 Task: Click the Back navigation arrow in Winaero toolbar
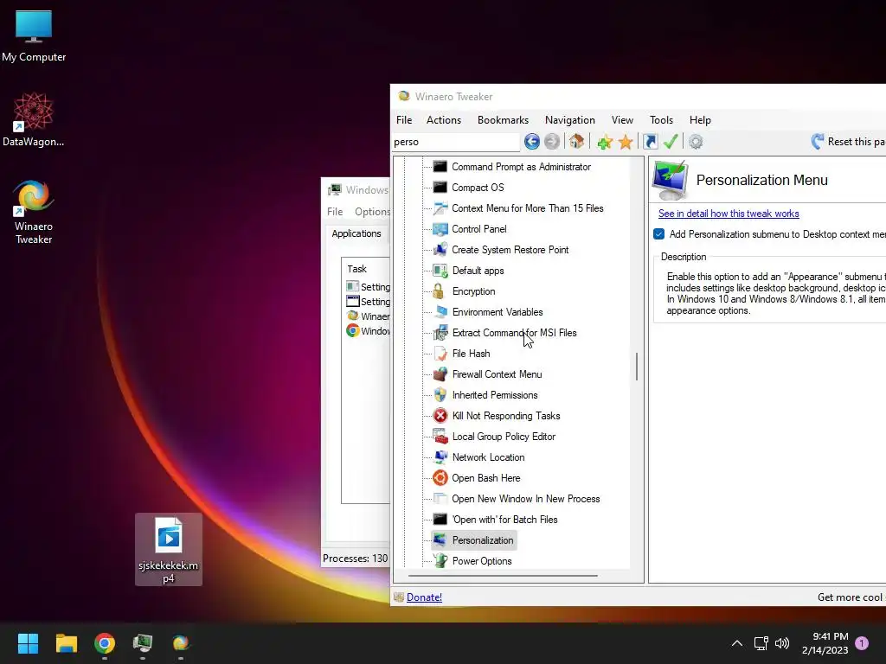coord(531,141)
